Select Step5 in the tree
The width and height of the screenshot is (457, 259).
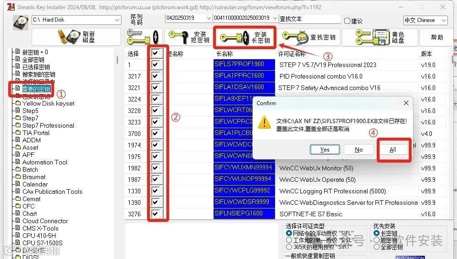[x=30, y=111]
